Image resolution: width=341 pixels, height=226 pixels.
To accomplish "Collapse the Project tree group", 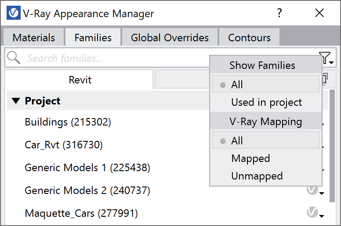I will click(16, 101).
